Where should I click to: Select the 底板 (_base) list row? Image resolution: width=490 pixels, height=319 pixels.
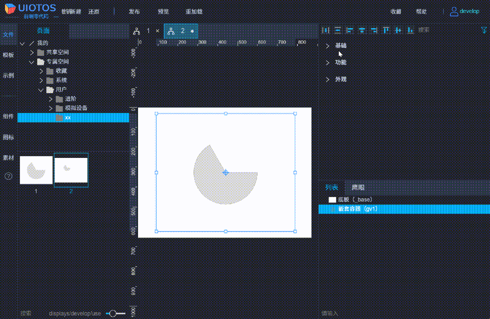coord(404,200)
